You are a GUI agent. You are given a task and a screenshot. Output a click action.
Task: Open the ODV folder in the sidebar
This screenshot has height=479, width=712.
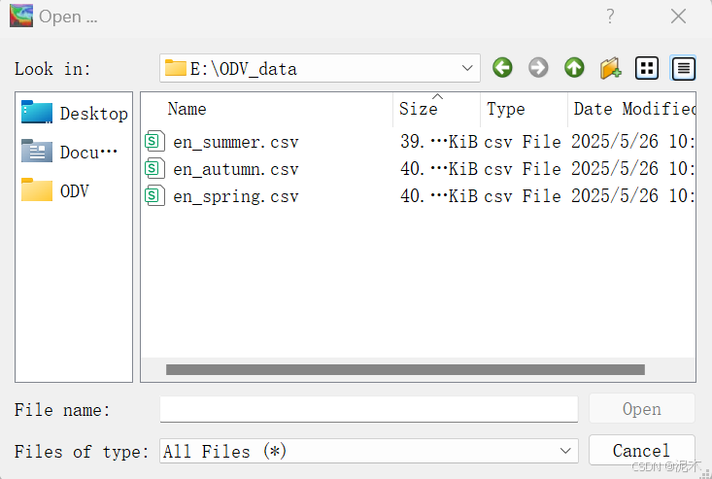55,190
